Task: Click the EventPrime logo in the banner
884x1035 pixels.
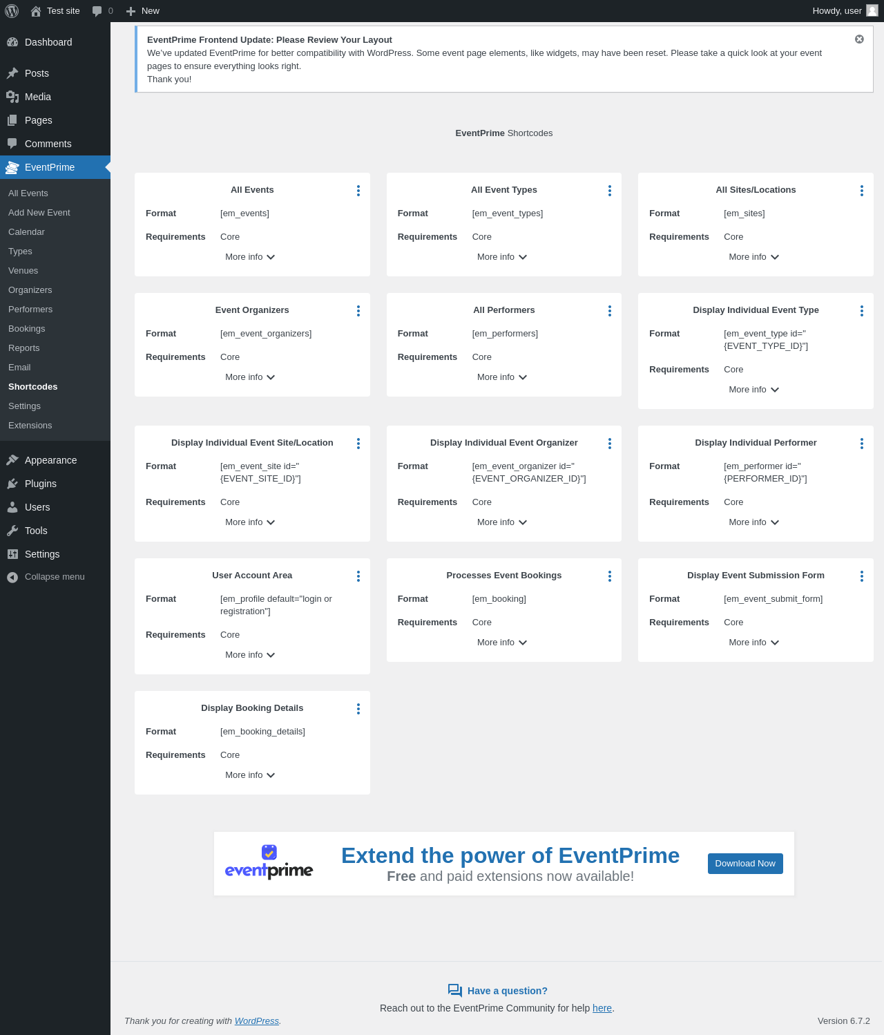Action: click(x=269, y=862)
